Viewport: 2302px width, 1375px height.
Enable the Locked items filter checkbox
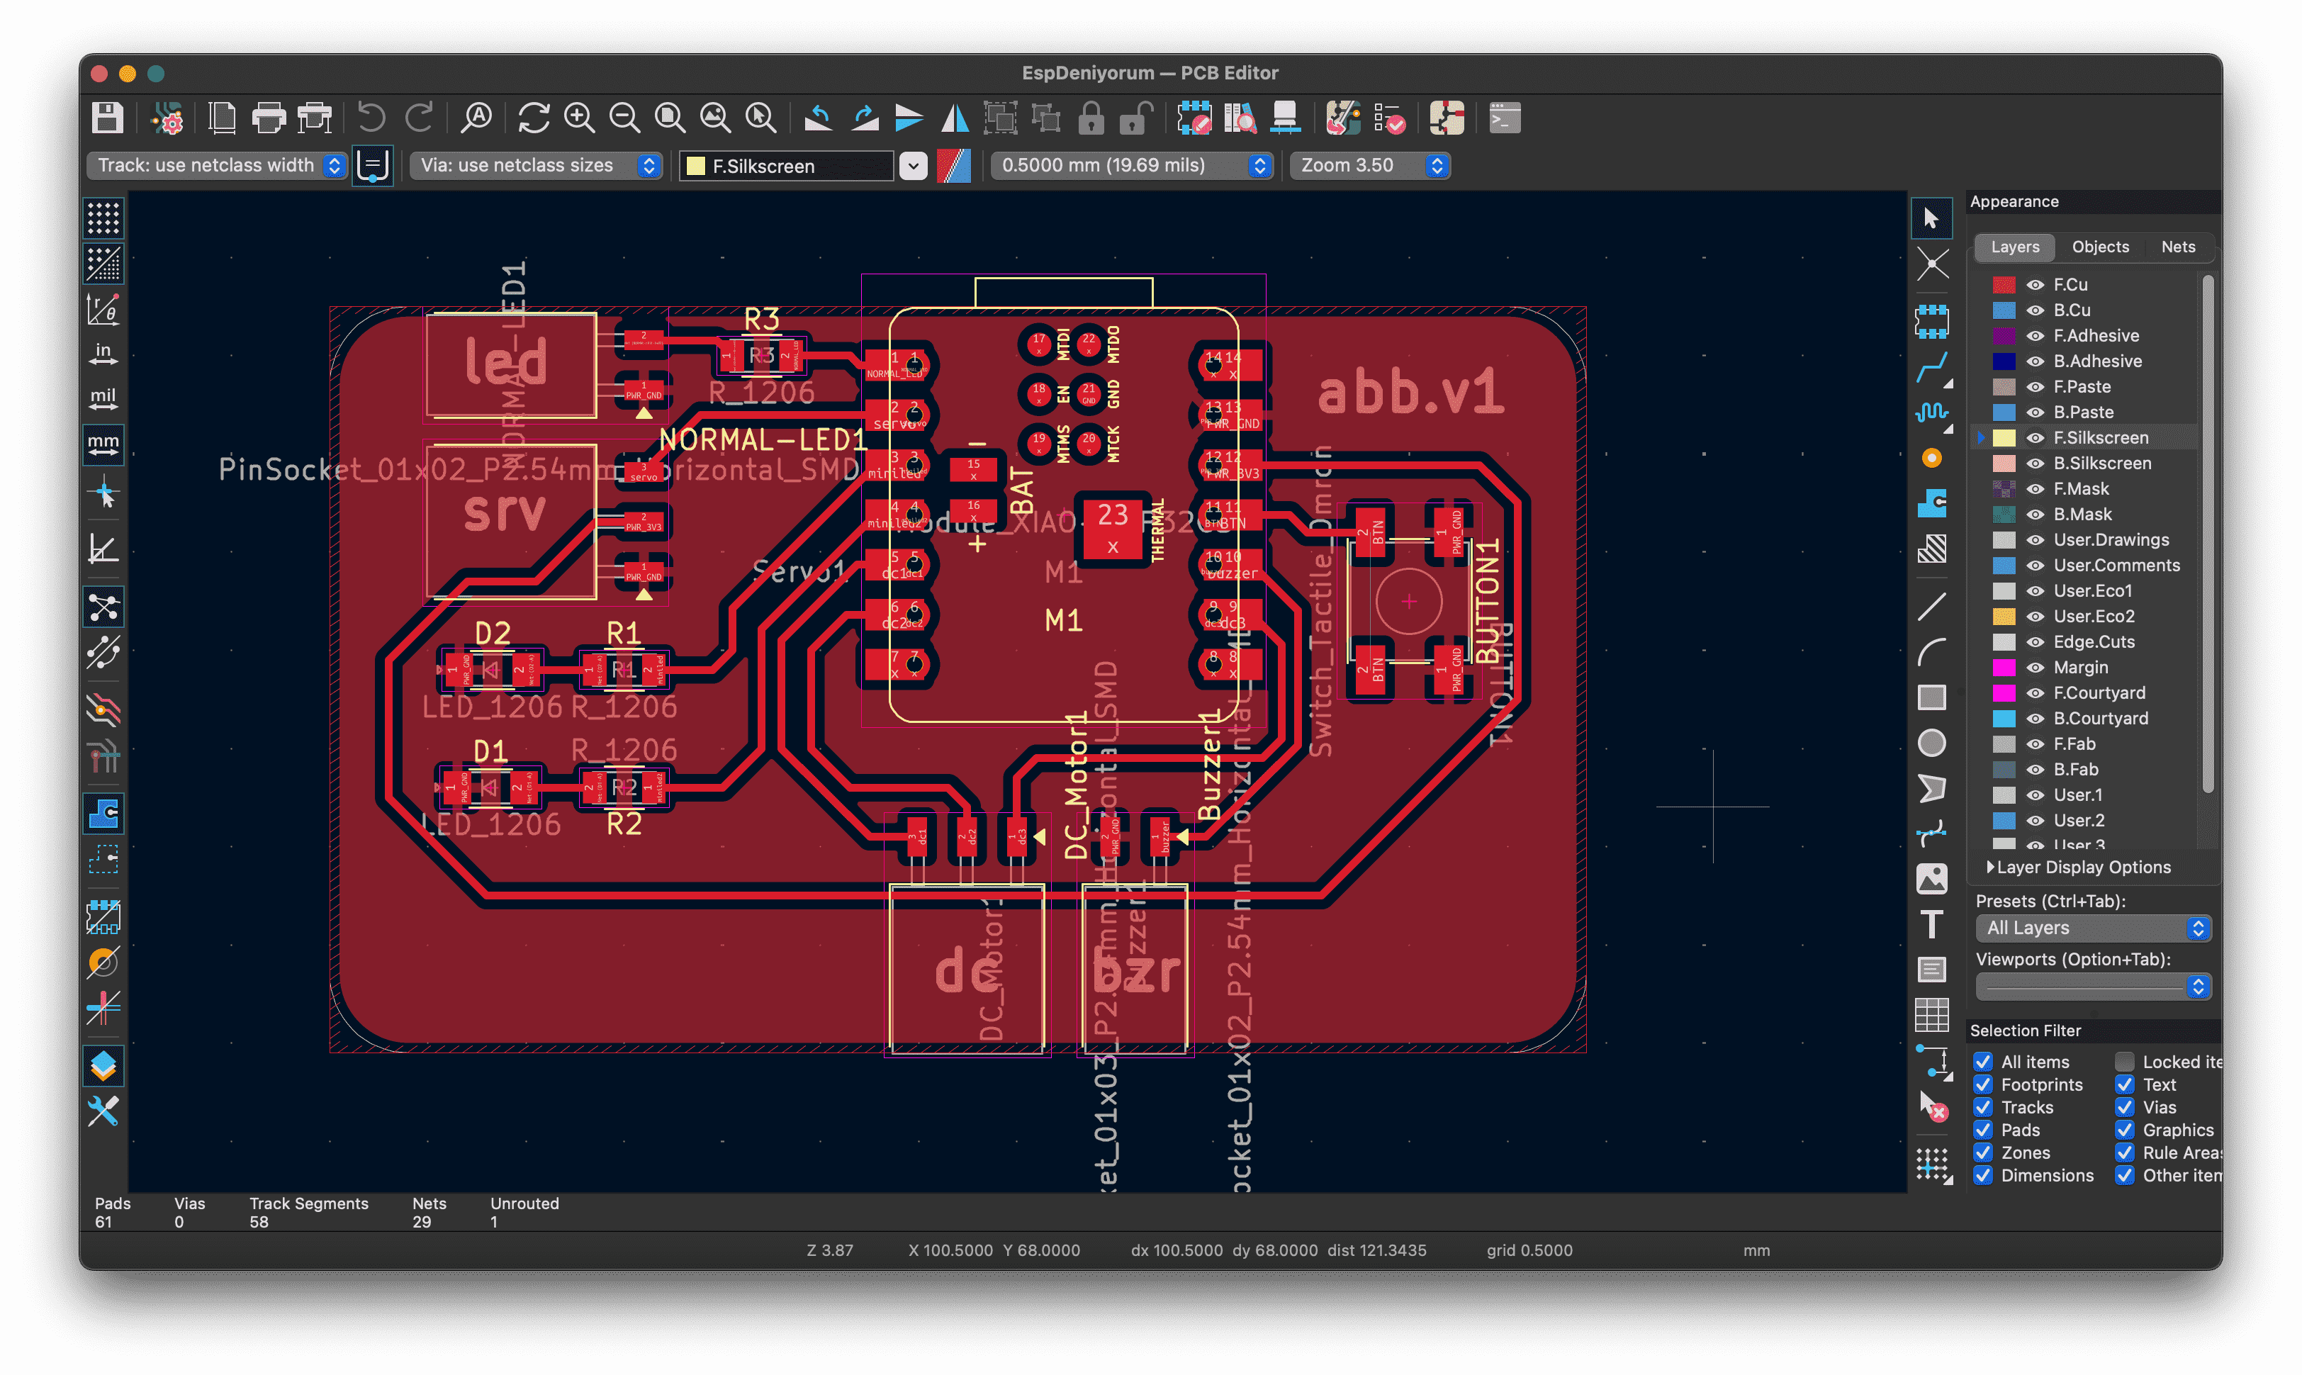[x=2125, y=1062]
